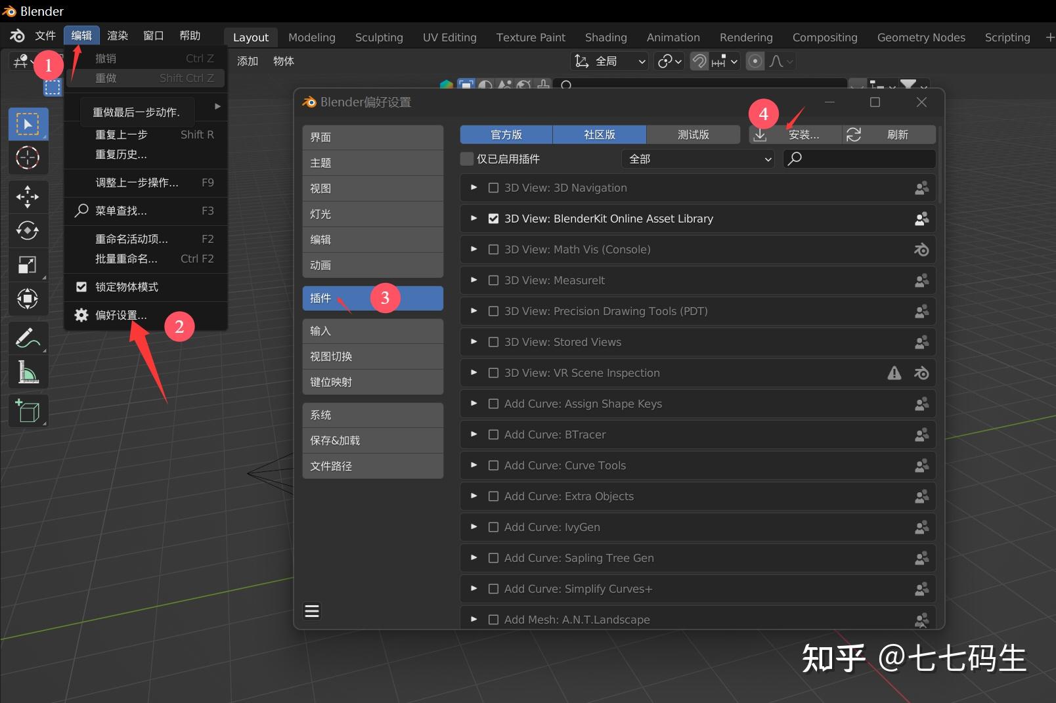Expand the Add Mesh: A.N.T.Landscape entry
The height and width of the screenshot is (703, 1056).
[x=473, y=619]
